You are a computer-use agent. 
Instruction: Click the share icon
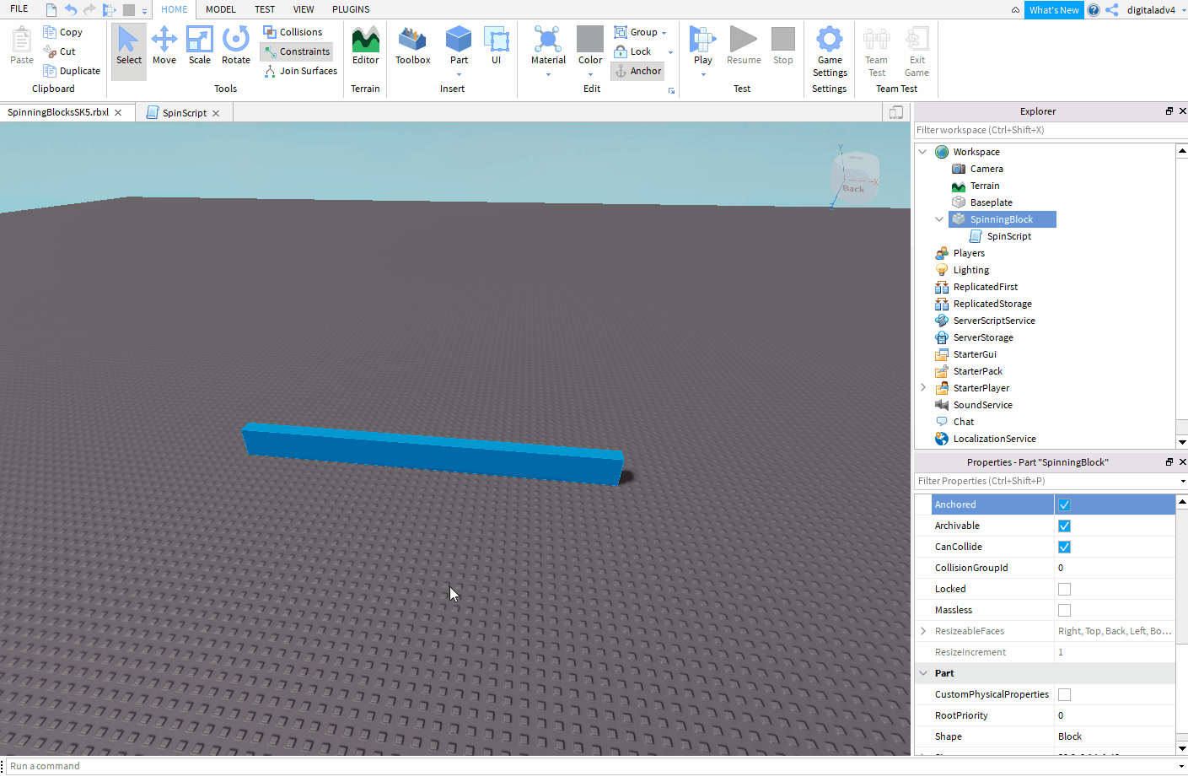coord(1112,10)
